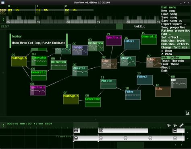Image resolution: width=191 pixels, height=149 pixels.
Task: Click the levels icon at bottom right corner
Action: click(187, 113)
